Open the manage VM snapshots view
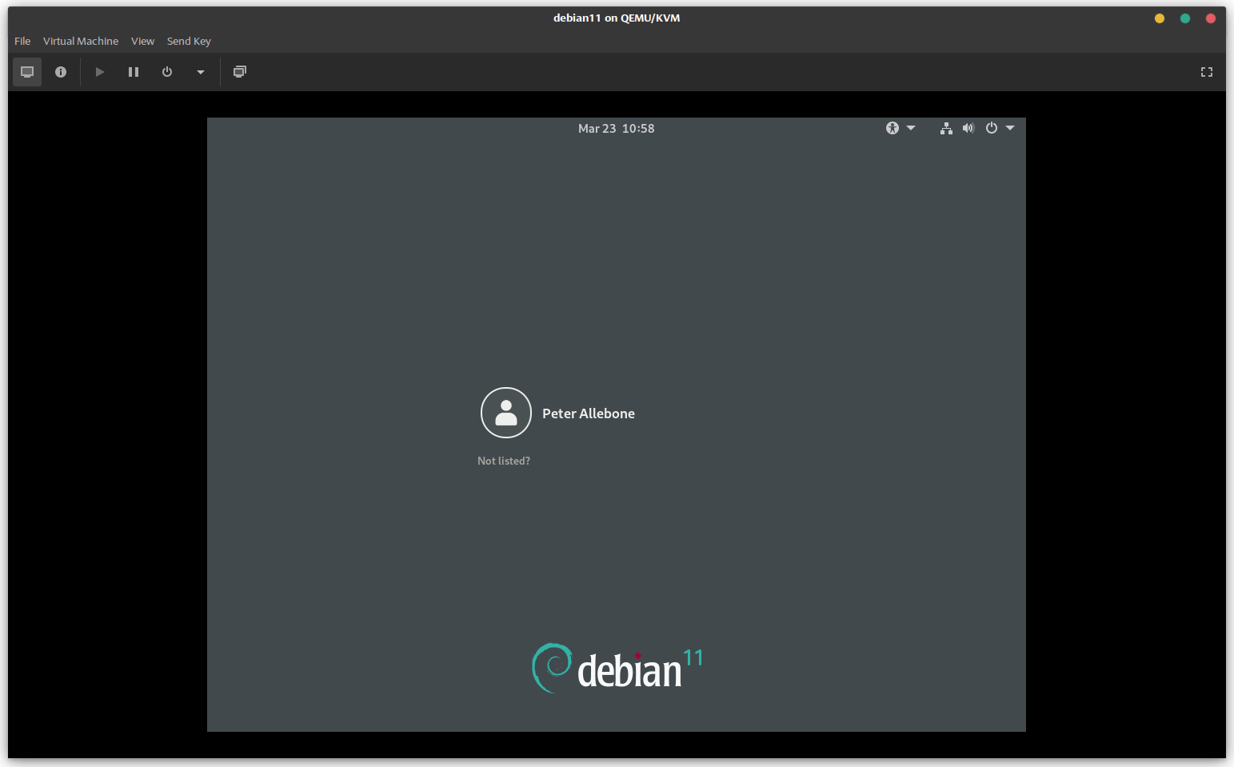 239,72
